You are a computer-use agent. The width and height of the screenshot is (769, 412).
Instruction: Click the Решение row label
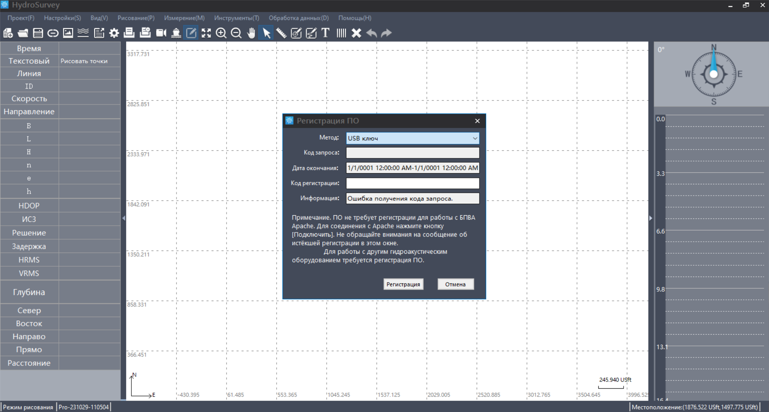pyautogui.click(x=29, y=233)
